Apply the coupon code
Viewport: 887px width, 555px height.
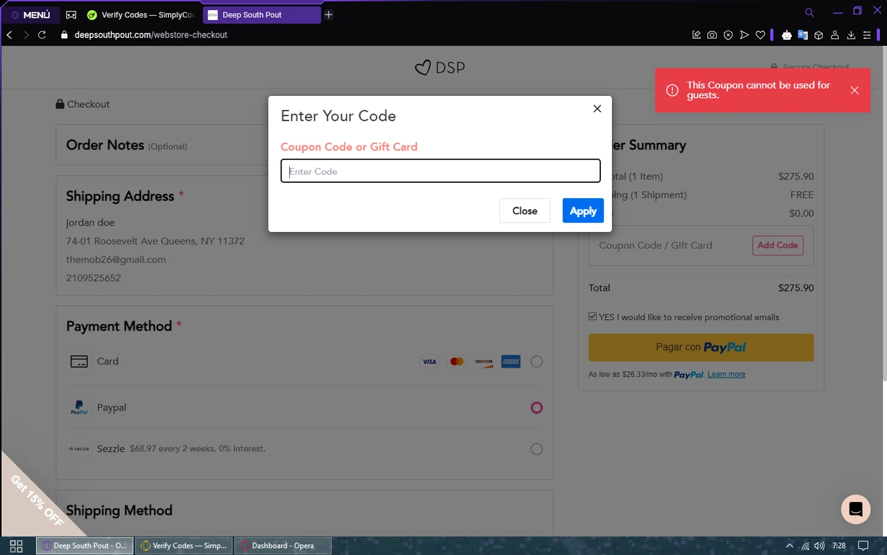[x=583, y=211]
